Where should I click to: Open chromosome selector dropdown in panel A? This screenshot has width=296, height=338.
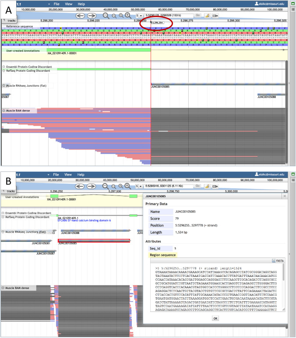point(139,15)
